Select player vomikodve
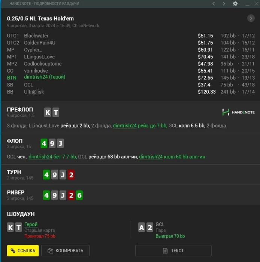This screenshot has height=262, width=260. (x=36, y=71)
